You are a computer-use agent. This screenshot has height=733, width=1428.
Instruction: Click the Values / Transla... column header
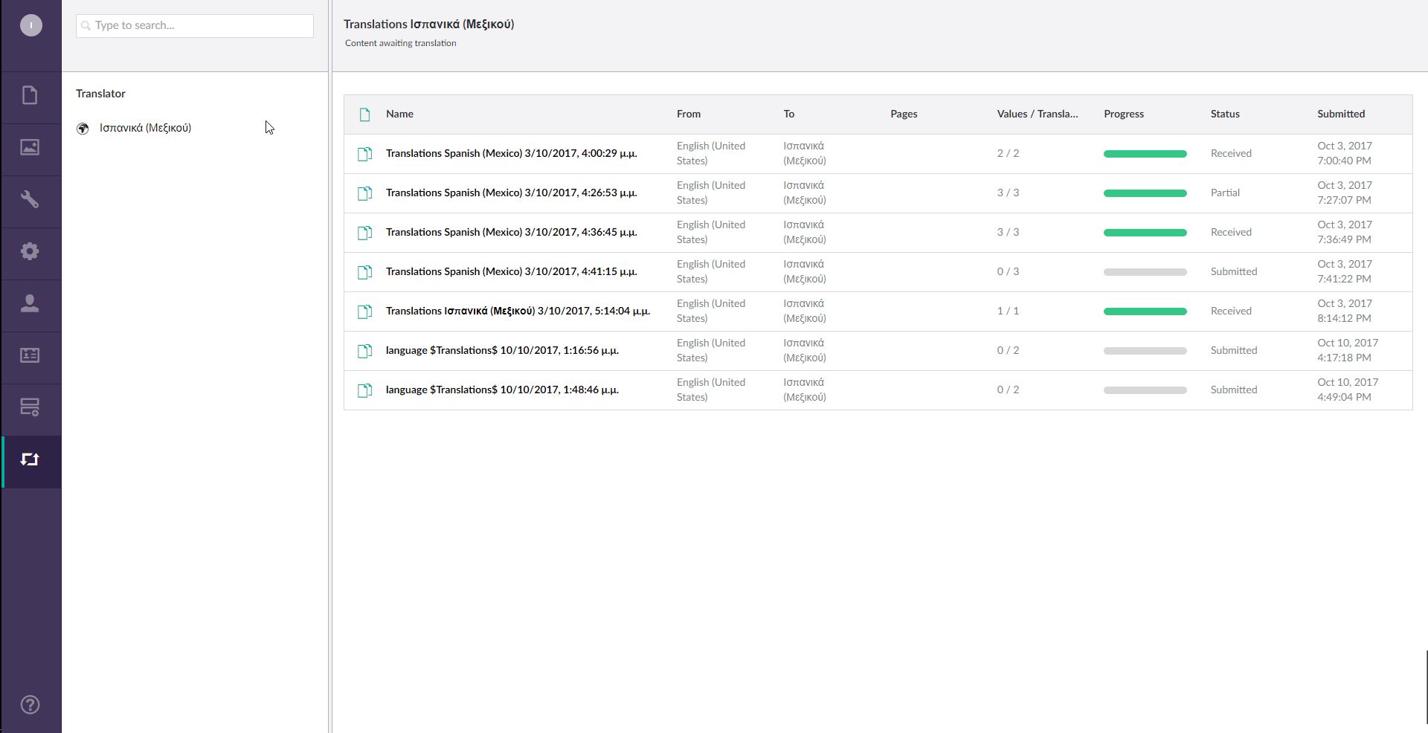(x=1038, y=114)
